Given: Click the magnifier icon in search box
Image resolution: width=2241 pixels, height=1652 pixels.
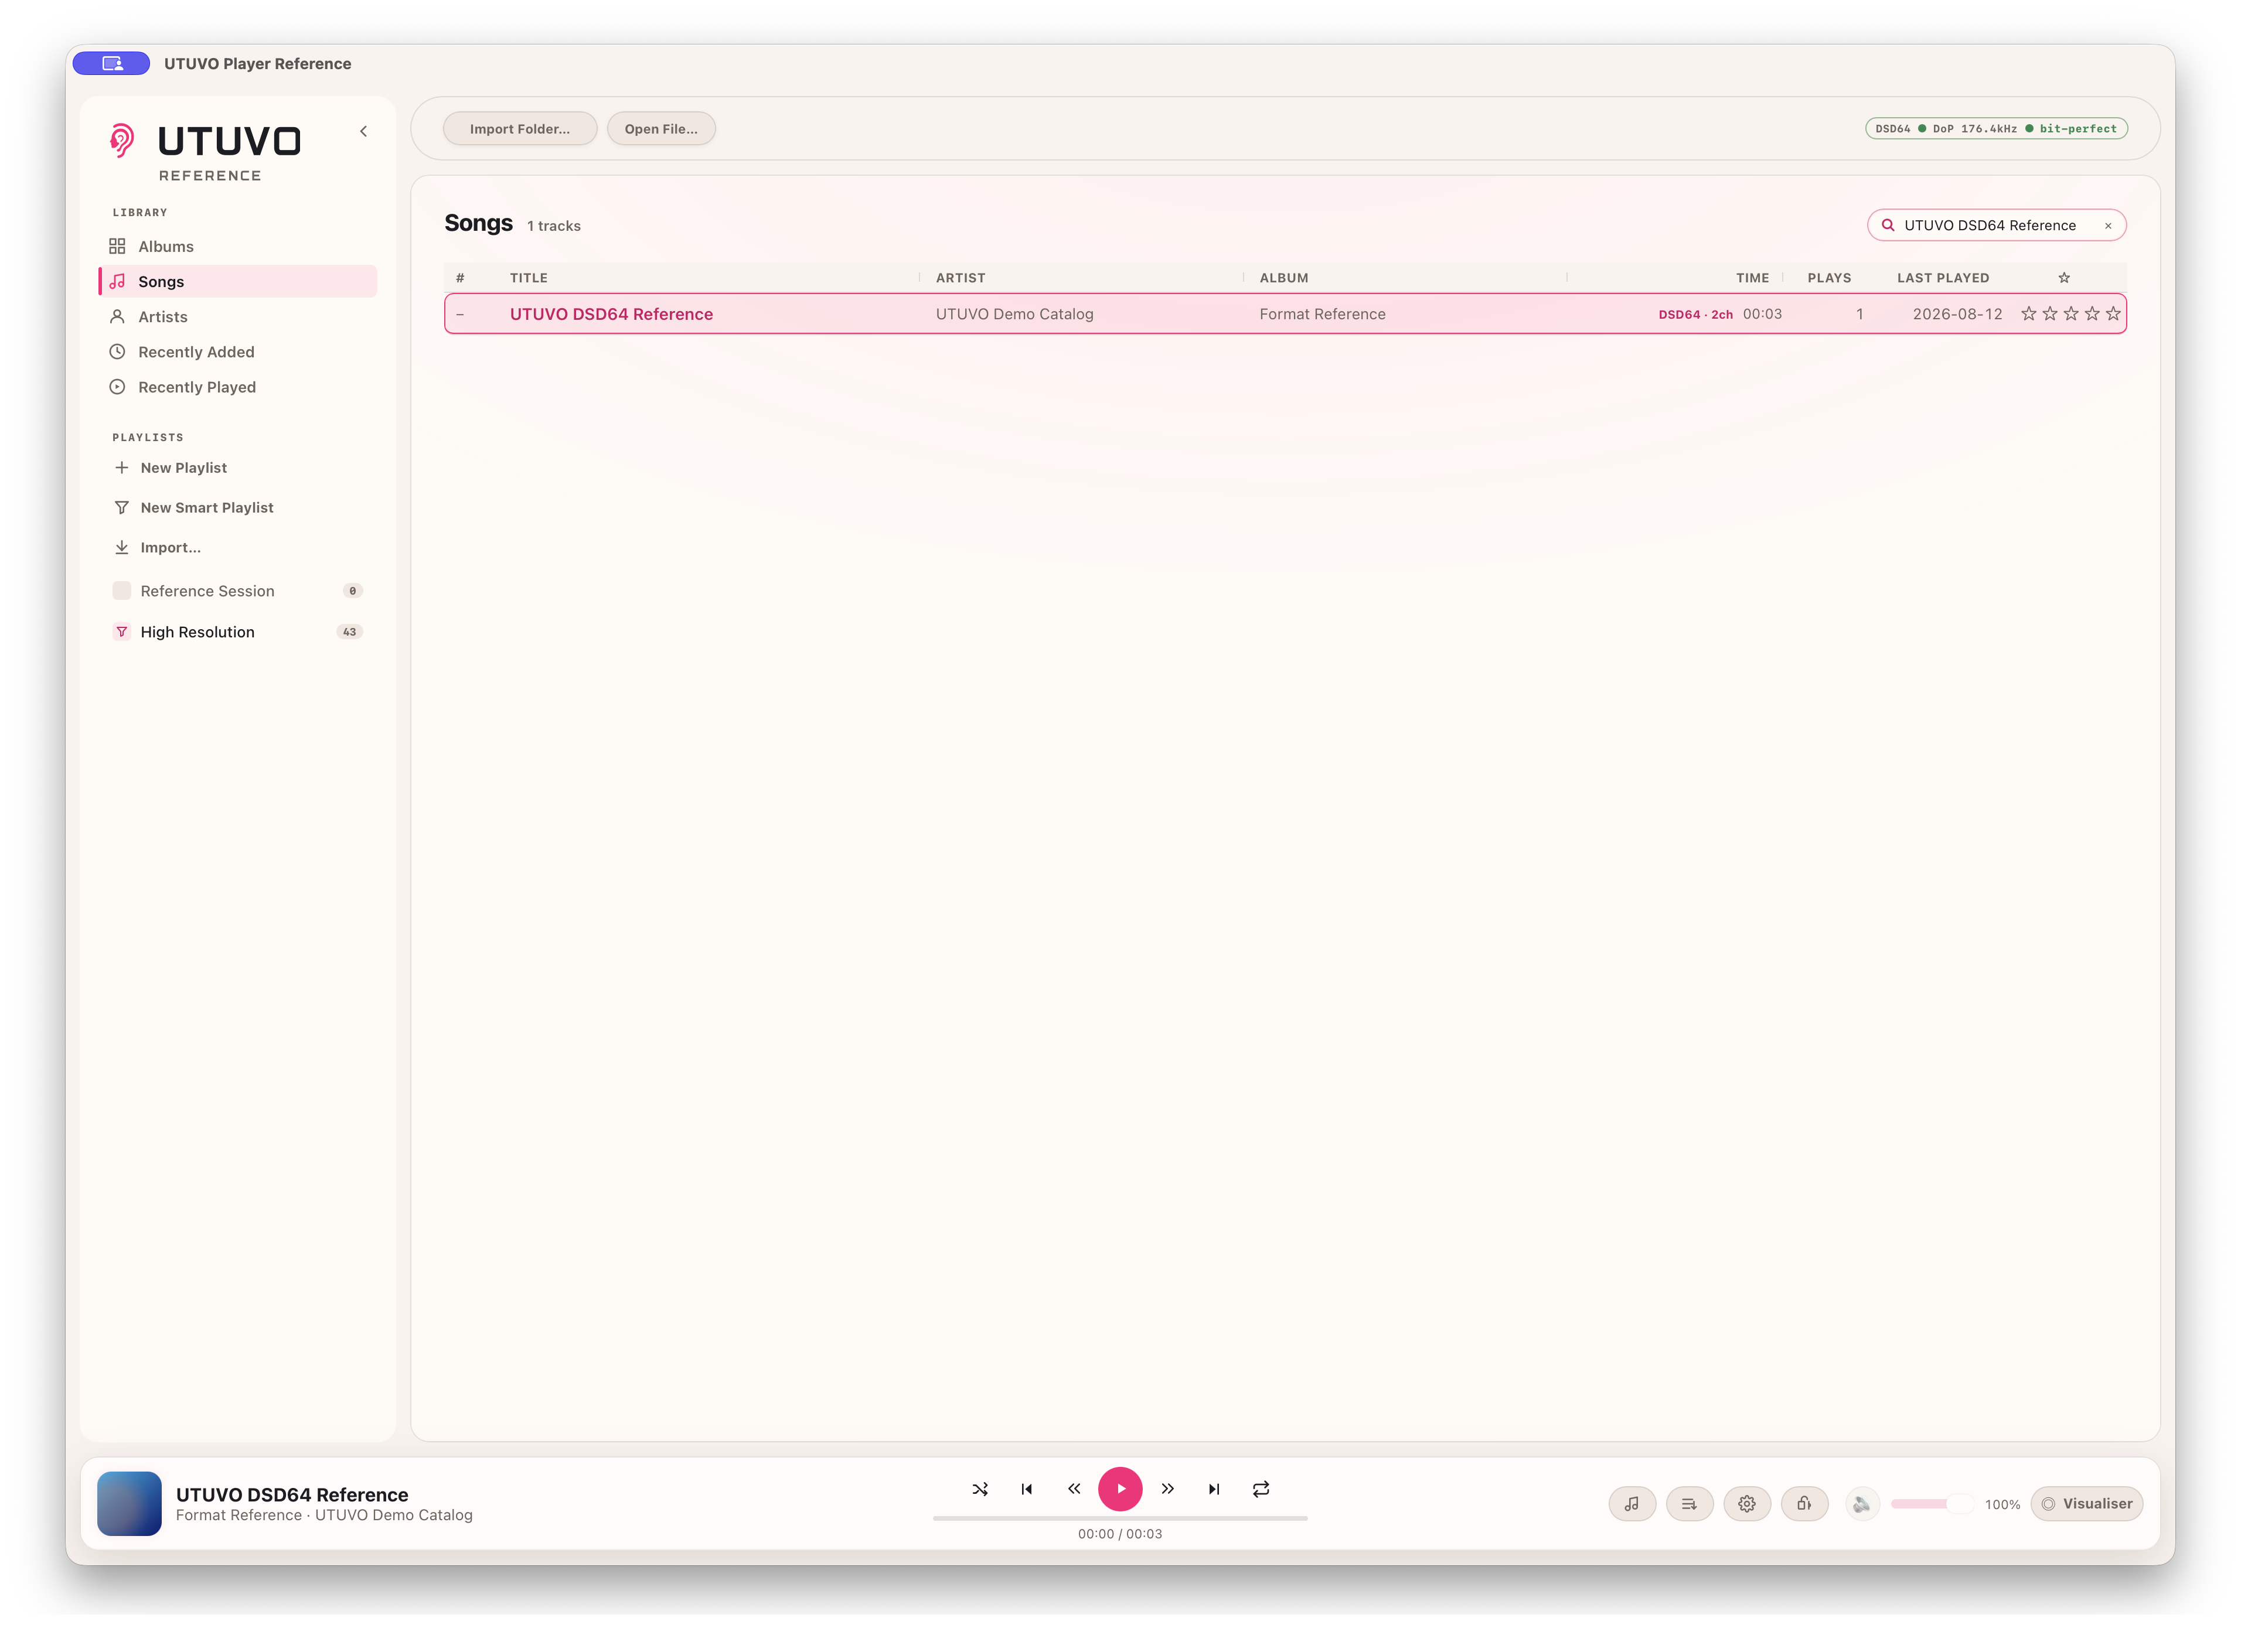Looking at the screenshot, I should pyautogui.click(x=1888, y=225).
